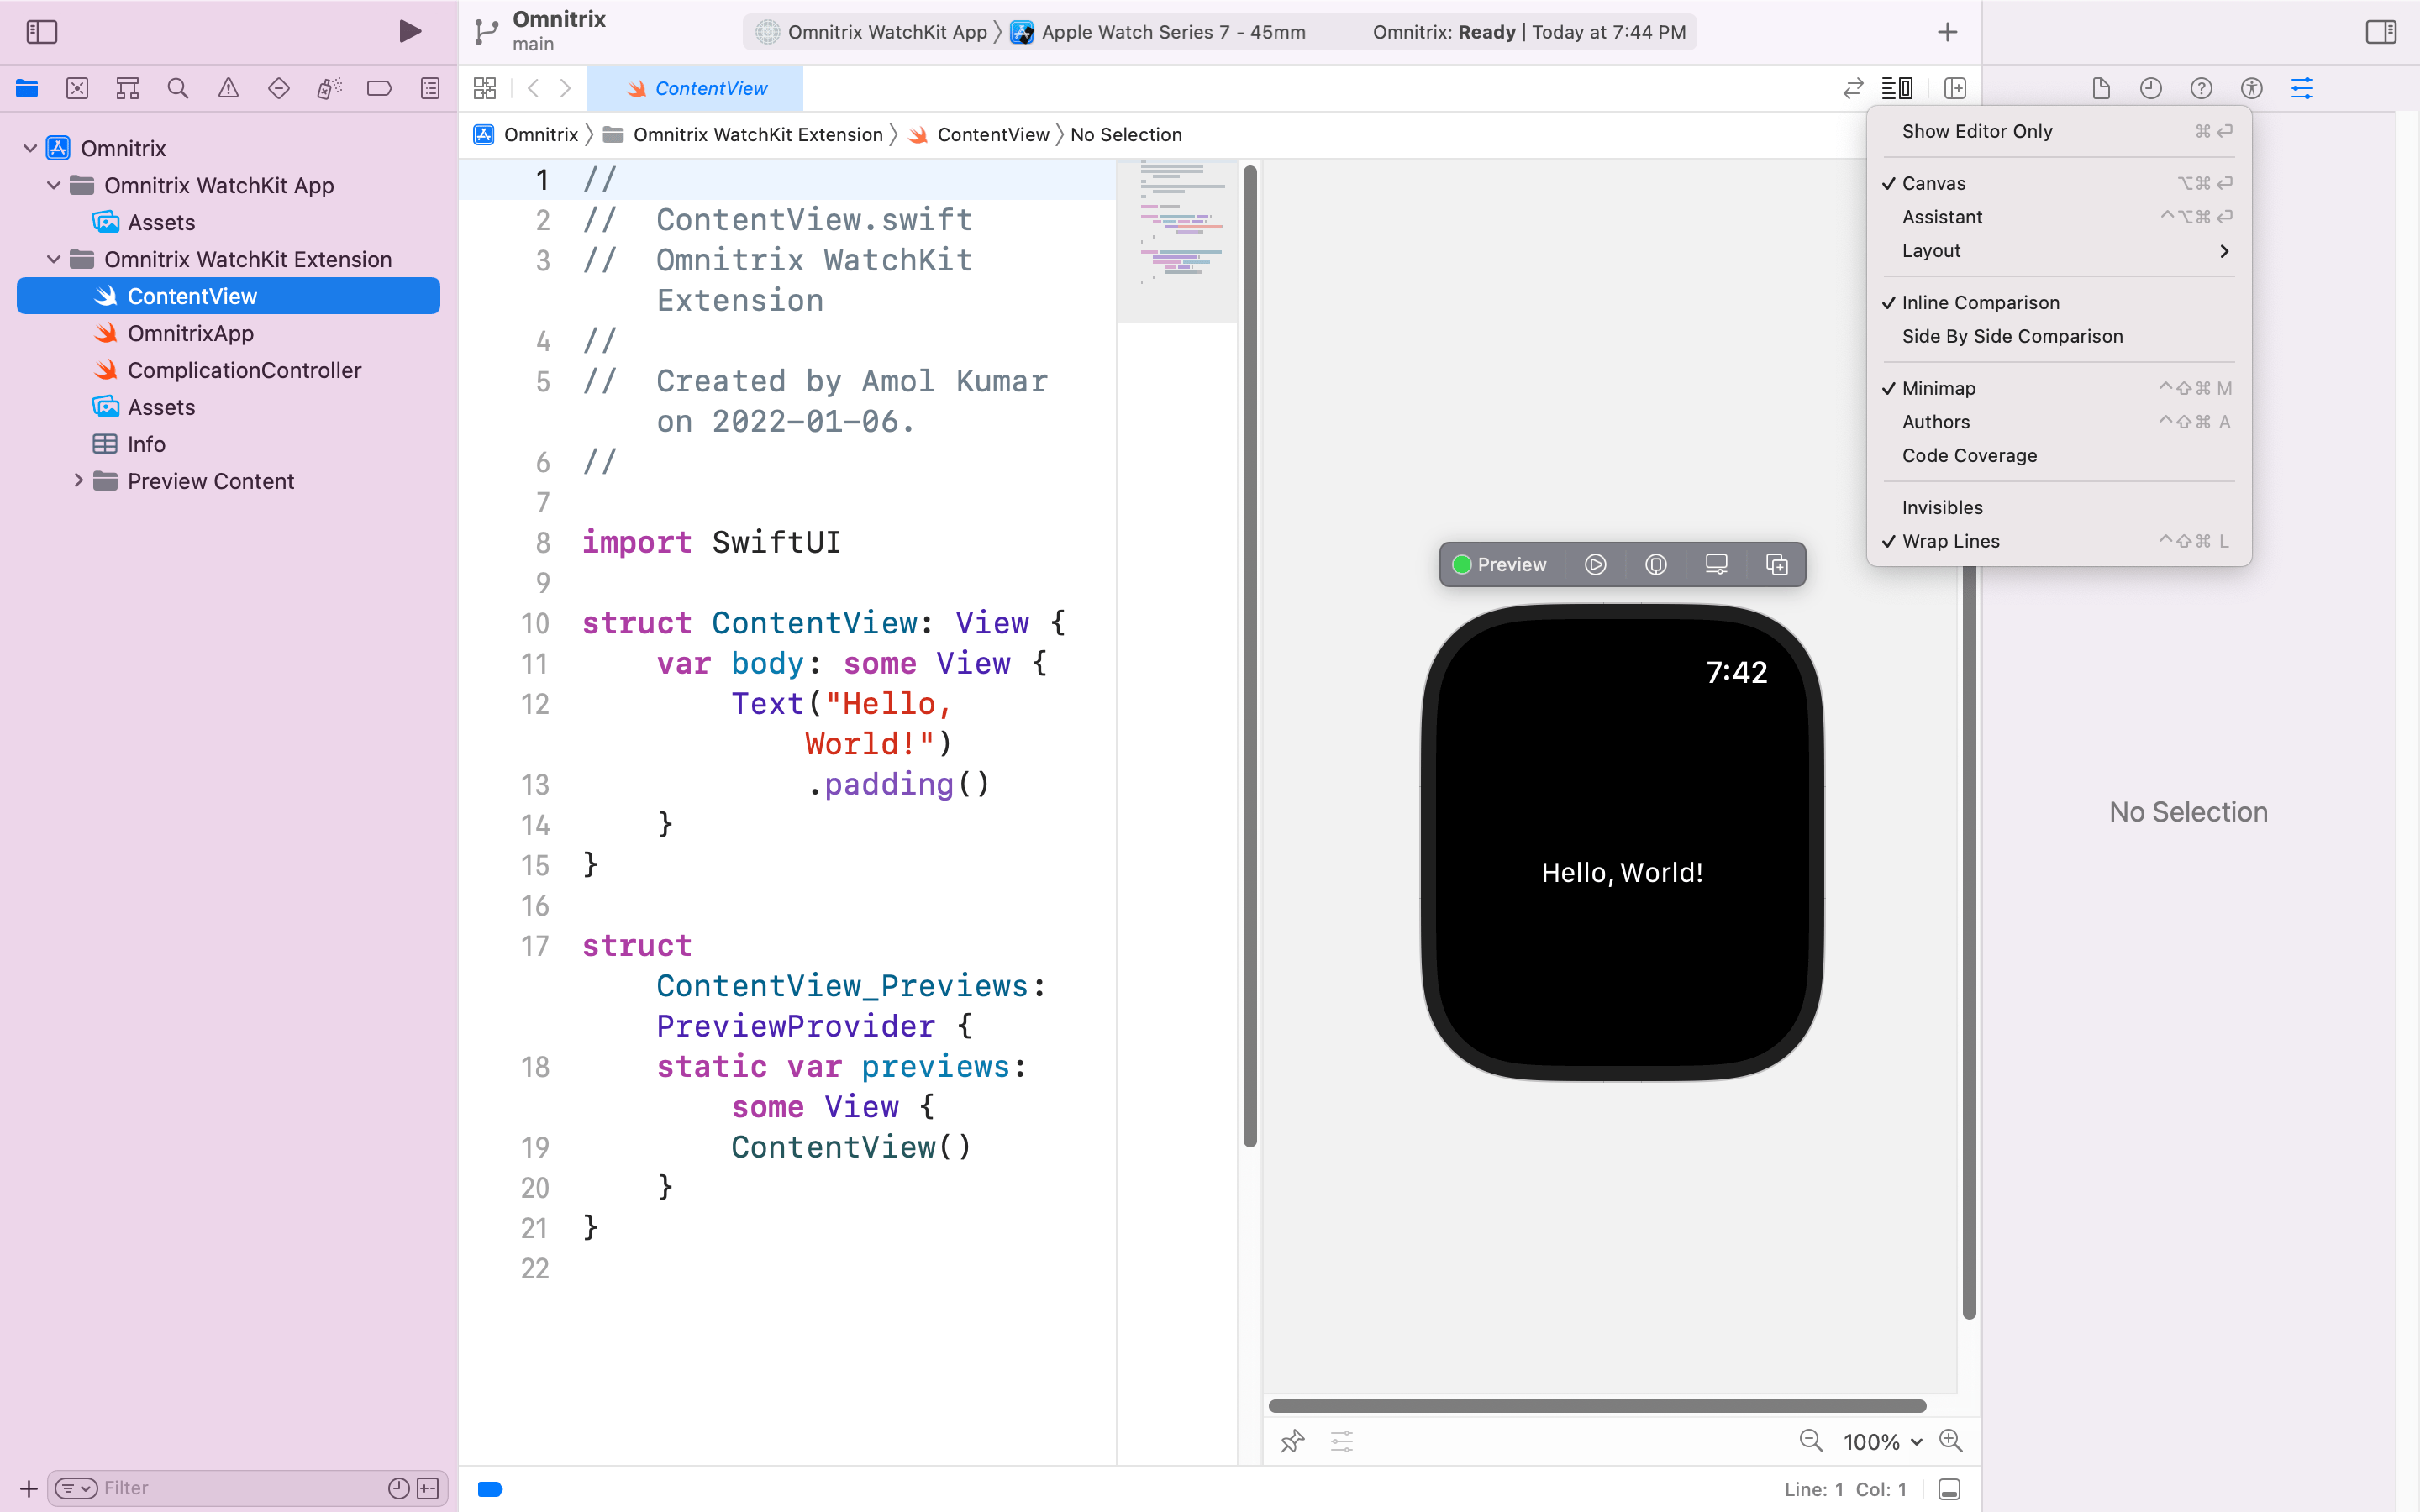Start Live Preview in canvas toolbar

(x=1595, y=565)
